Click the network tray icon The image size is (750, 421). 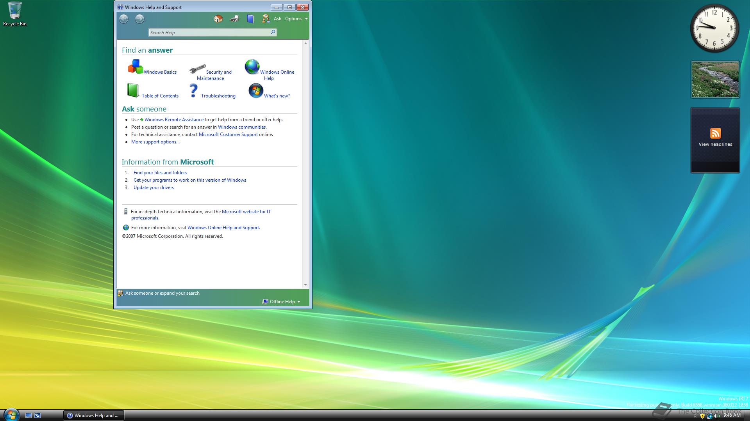coord(709,416)
